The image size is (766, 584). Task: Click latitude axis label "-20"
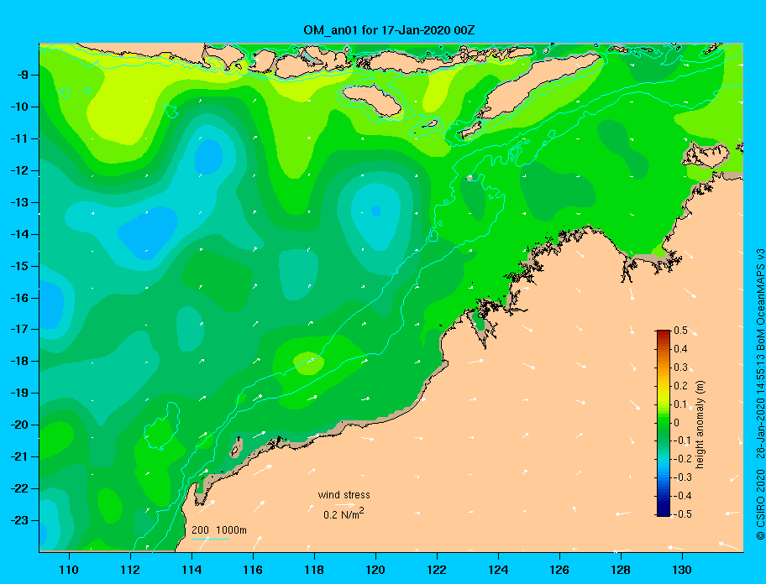[x=18, y=425]
